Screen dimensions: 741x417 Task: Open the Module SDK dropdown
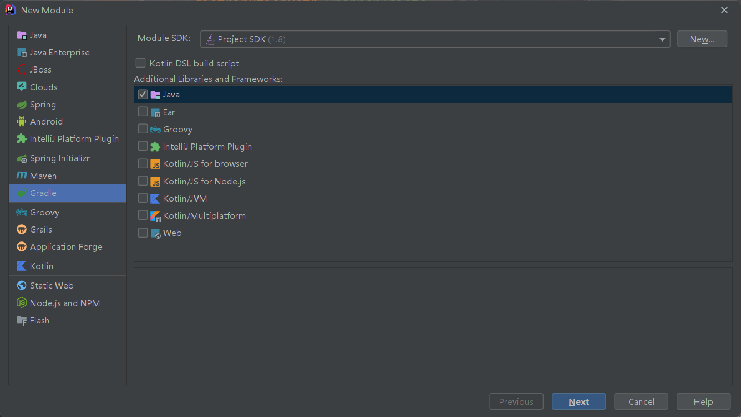pos(435,39)
